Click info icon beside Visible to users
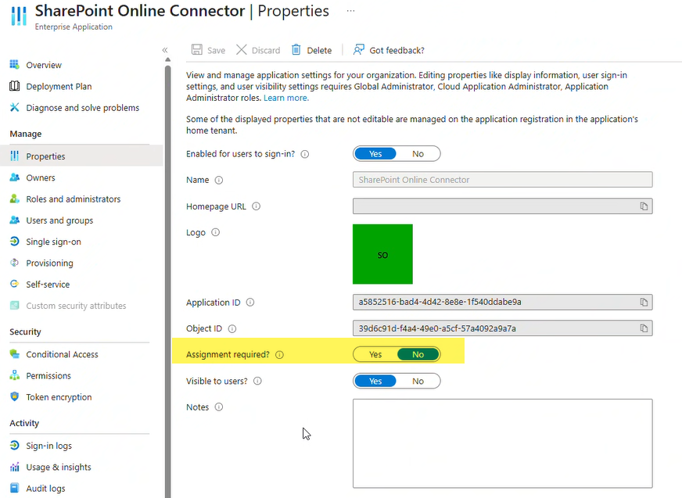 click(x=258, y=382)
